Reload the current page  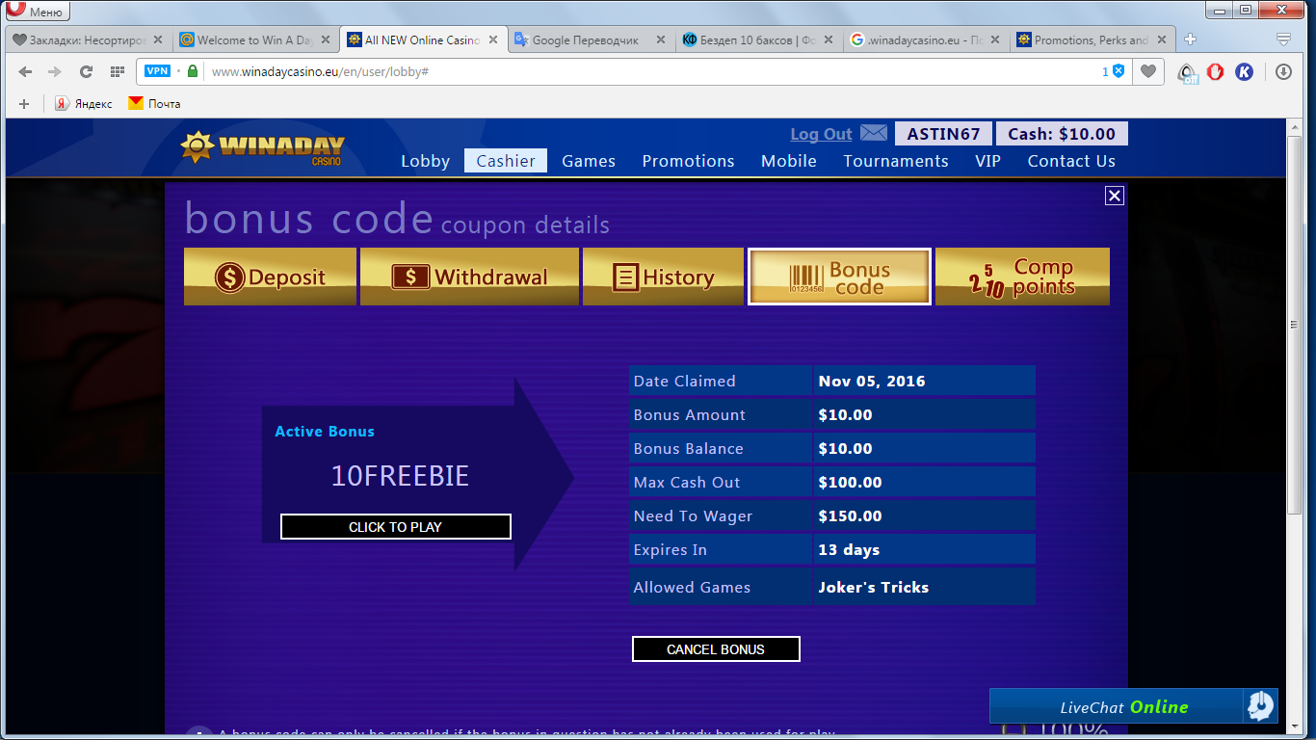click(x=86, y=71)
